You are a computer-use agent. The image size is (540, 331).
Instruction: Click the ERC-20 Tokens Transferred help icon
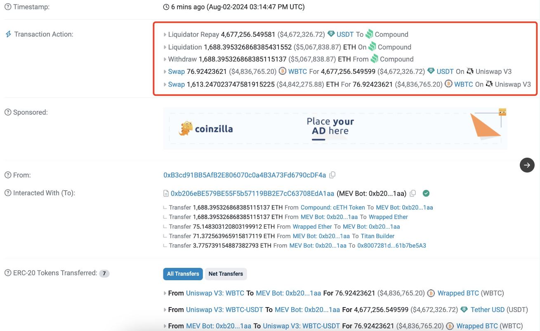[8, 273]
